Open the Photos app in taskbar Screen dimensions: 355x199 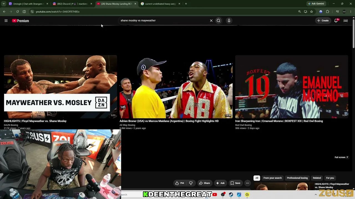[x=239, y=195]
